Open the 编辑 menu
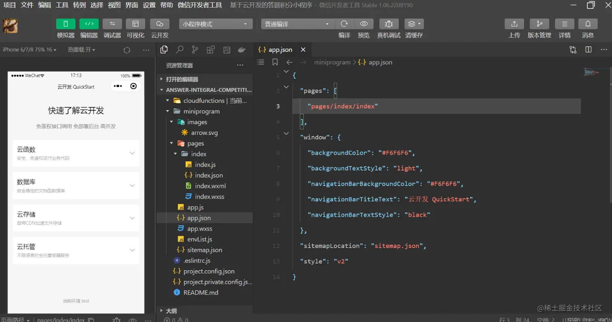The image size is (612, 322). (x=45, y=5)
